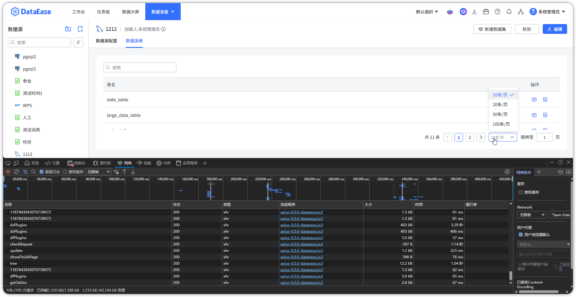Click the sort icon beside the sidebar search
The image size is (576, 297).
[78, 42]
